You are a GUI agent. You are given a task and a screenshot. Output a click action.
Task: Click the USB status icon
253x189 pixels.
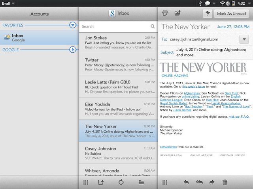(200, 4)
